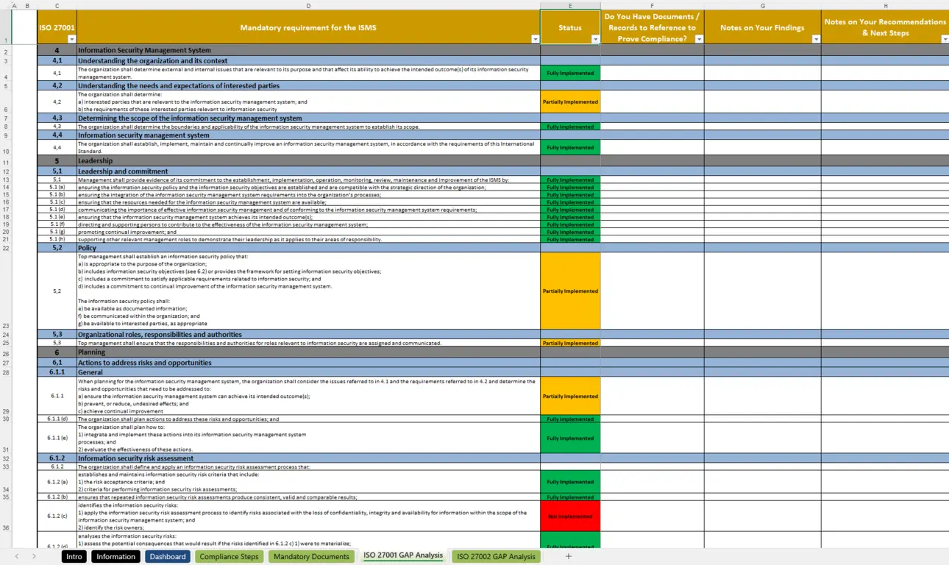Select the 'Not Implemented' status cell for 6.1.2 (c)
Screen dimensions: 949x565
pos(570,516)
